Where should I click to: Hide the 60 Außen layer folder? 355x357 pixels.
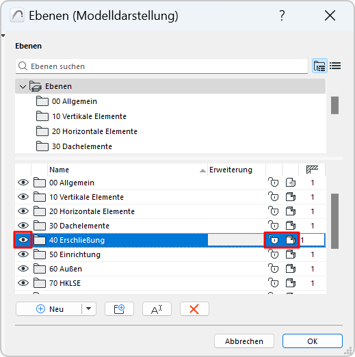click(23, 269)
